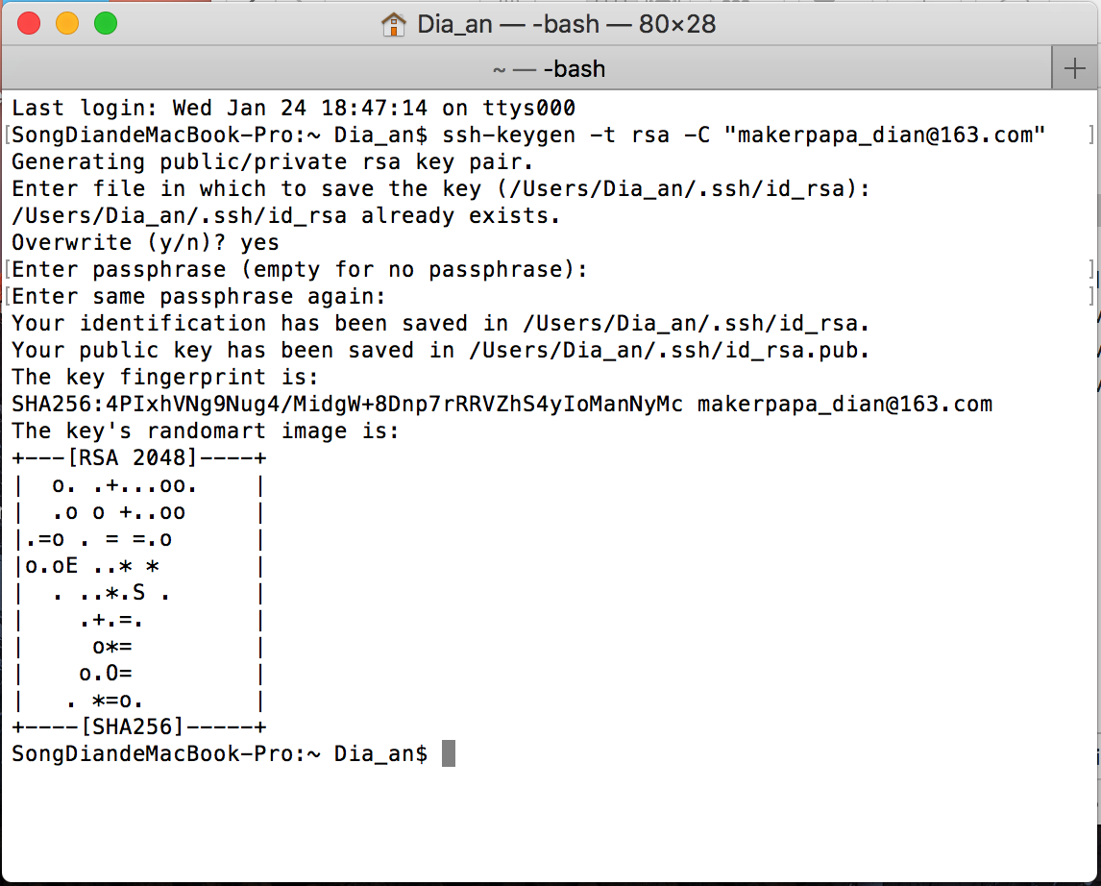
Task: Click the block cursor after Dia_an$
Action: [449, 753]
